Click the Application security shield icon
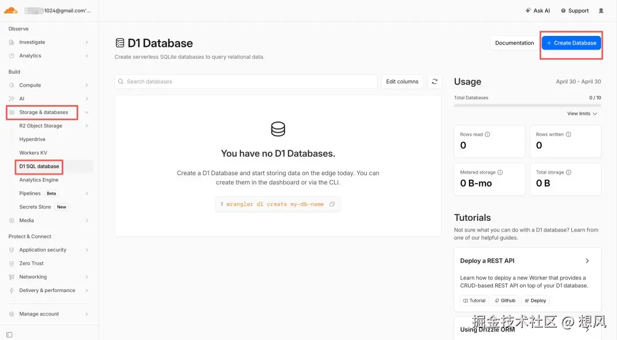This screenshot has height=340, width=617. coord(11,250)
